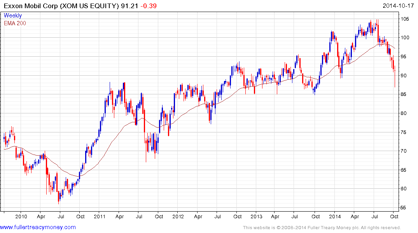
Task: Click the Apr label after 2014
Action: (355, 217)
